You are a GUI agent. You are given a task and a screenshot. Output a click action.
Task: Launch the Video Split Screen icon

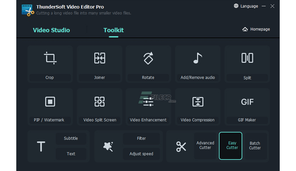[99, 102]
